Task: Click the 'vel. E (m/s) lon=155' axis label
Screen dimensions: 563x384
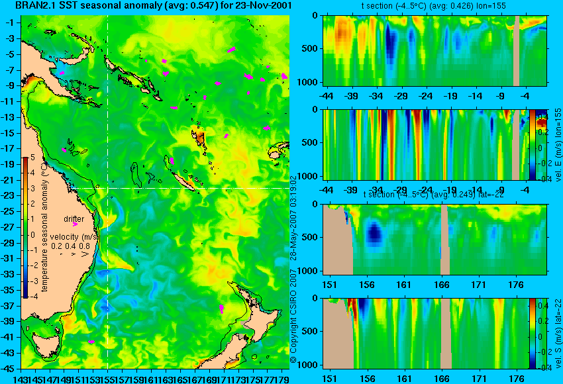Action: click(x=558, y=145)
